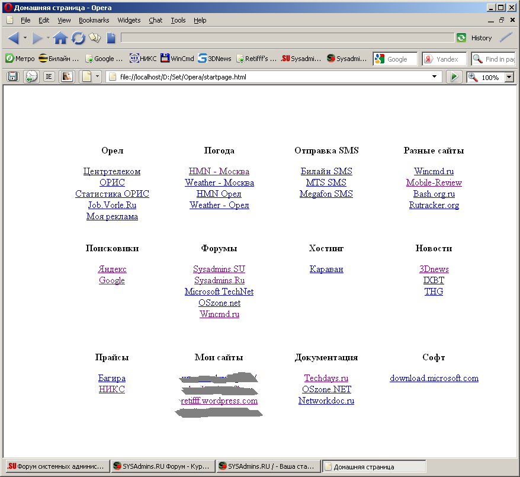Switch to Форум системных админис... tab
This screenshot has height=477, width=520.
[57, 466]
